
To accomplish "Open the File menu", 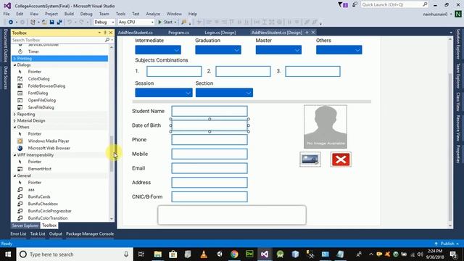I will coord(7,14).
